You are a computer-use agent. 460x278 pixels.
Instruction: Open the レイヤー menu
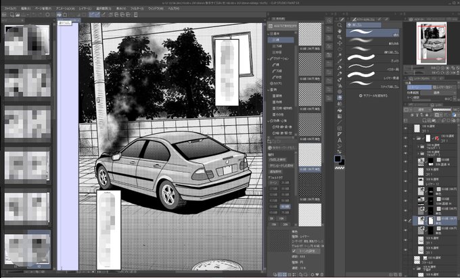click(85, 9)
